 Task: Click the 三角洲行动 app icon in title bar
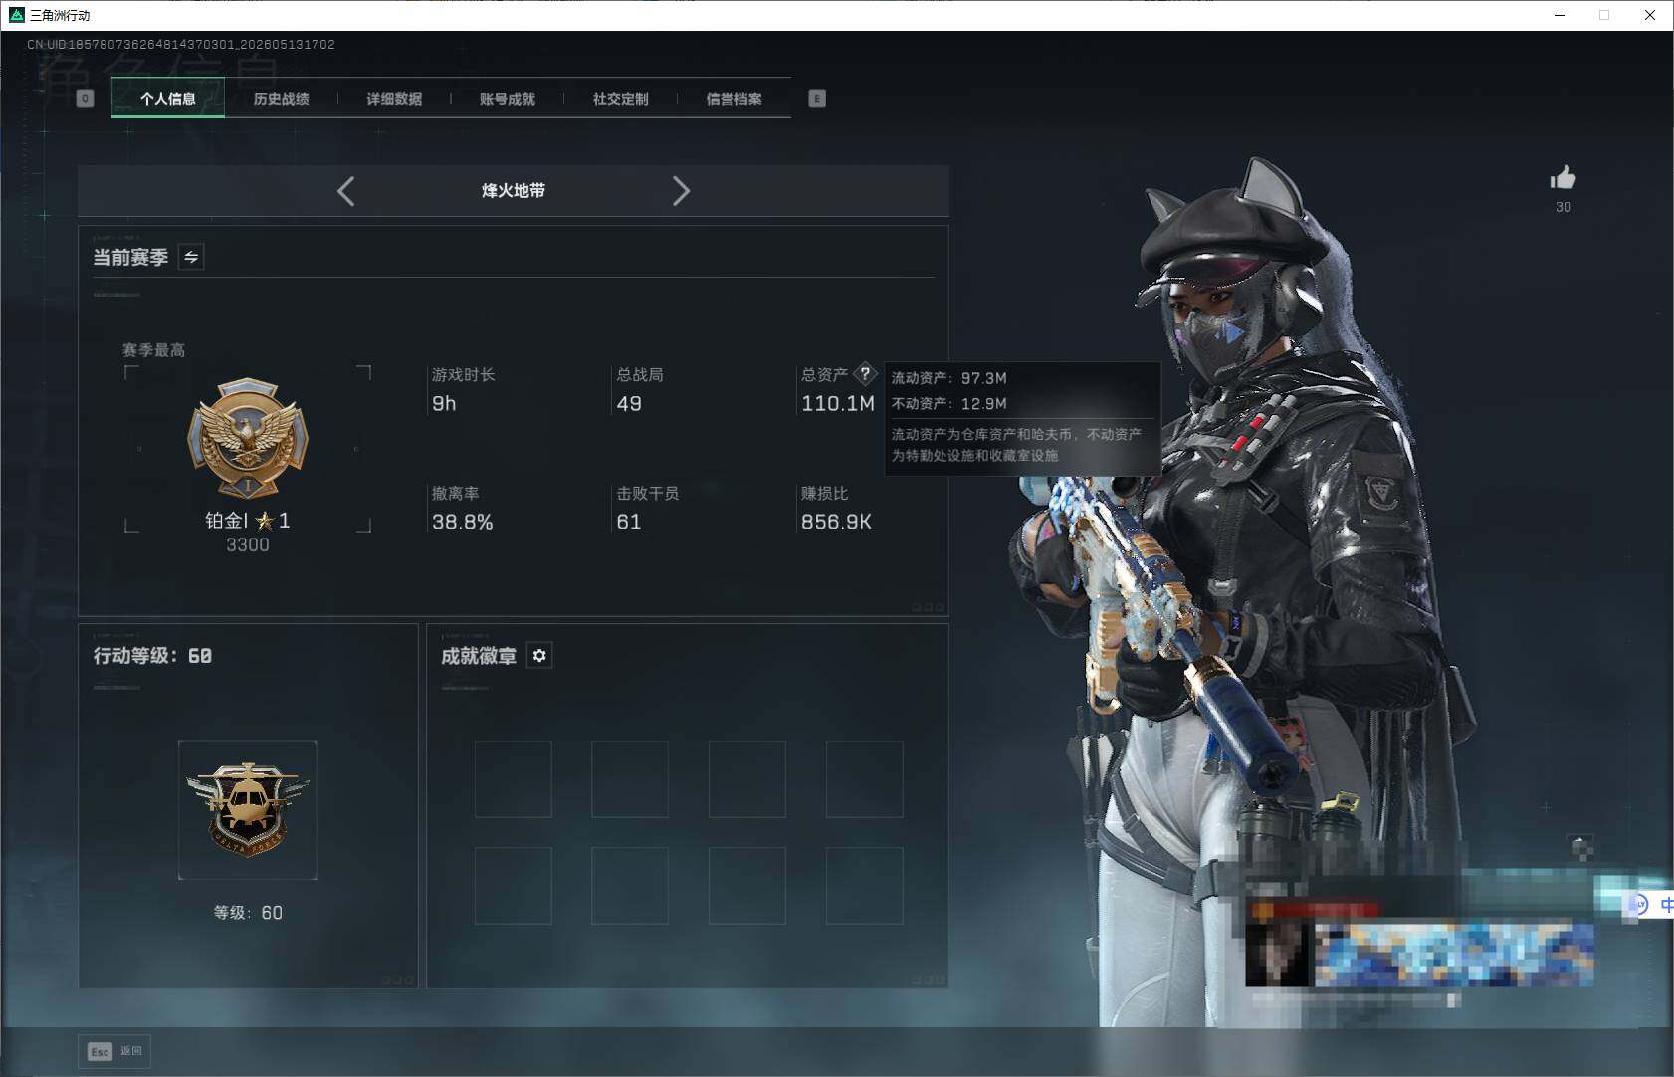16,15
